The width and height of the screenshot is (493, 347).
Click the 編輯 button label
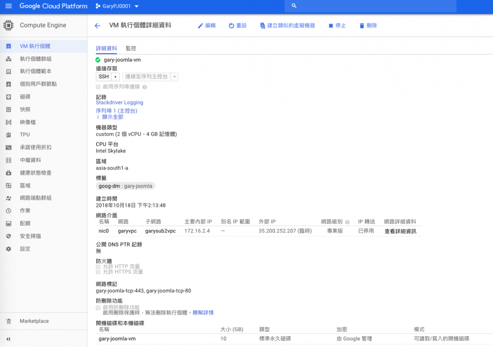tap(210, 26)
